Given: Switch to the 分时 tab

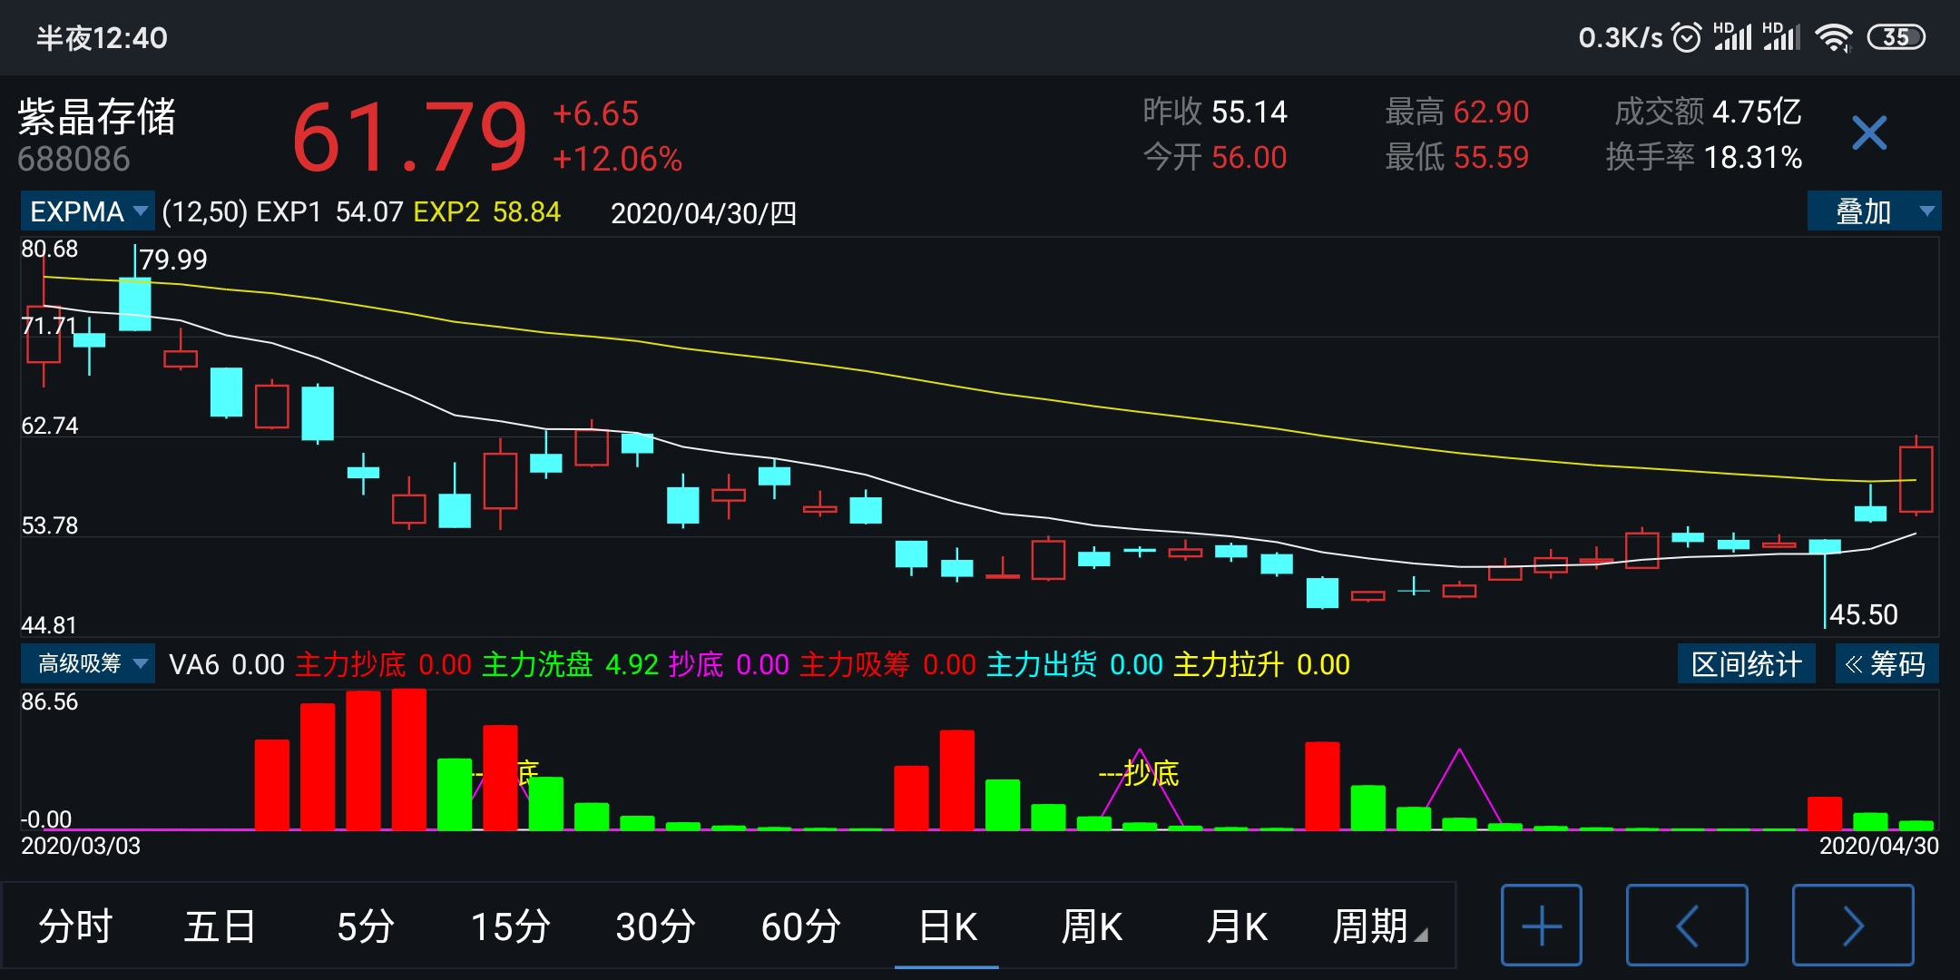Looking at the screenshot, I should 75,926.
